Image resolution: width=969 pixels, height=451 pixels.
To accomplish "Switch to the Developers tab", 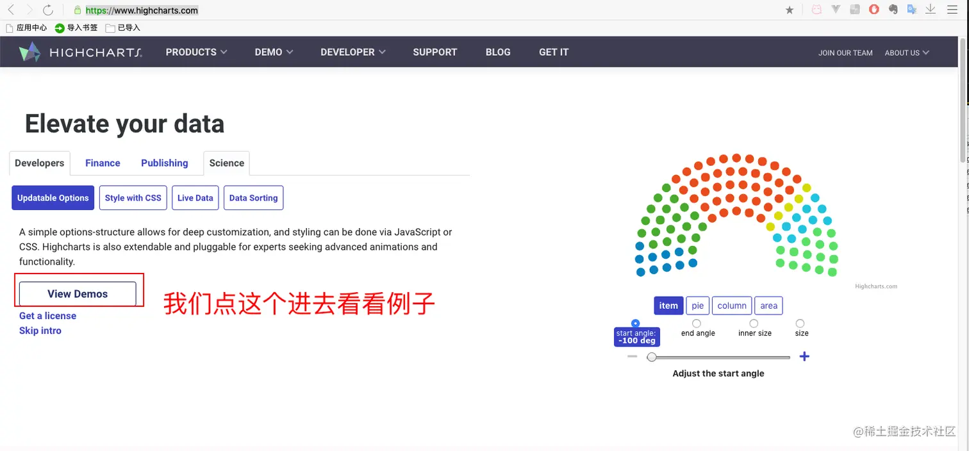I will point(40,163).
